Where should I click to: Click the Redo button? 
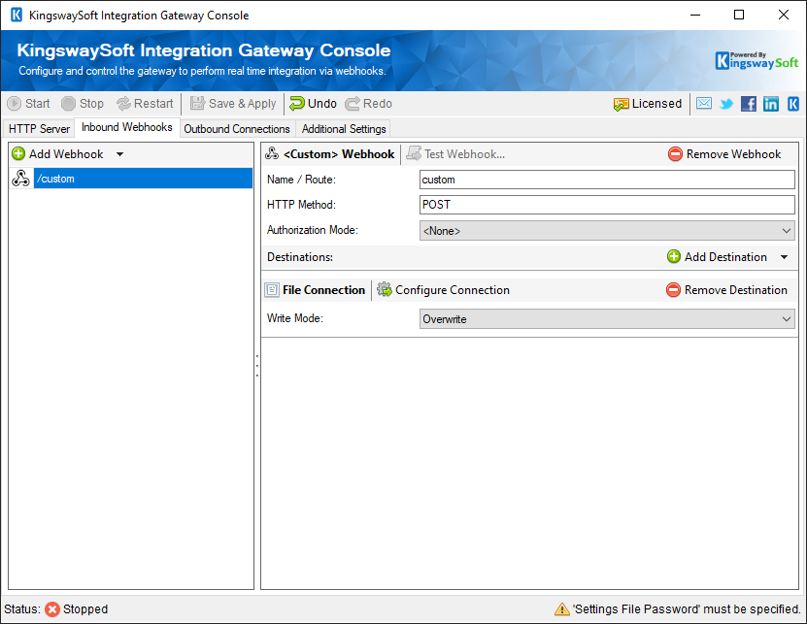tap(368, 104)
